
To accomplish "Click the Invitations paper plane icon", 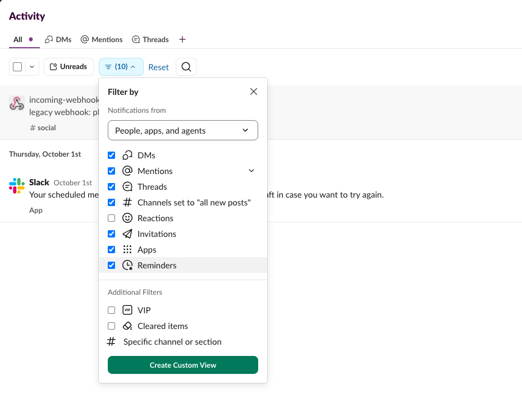I will pyautogui.click(x=127, y=234).
